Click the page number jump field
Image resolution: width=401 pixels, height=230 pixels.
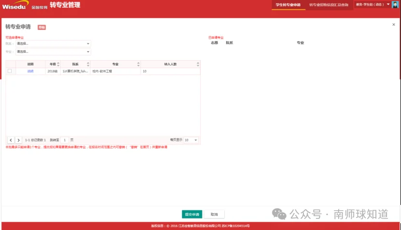(x=65, y=140)
